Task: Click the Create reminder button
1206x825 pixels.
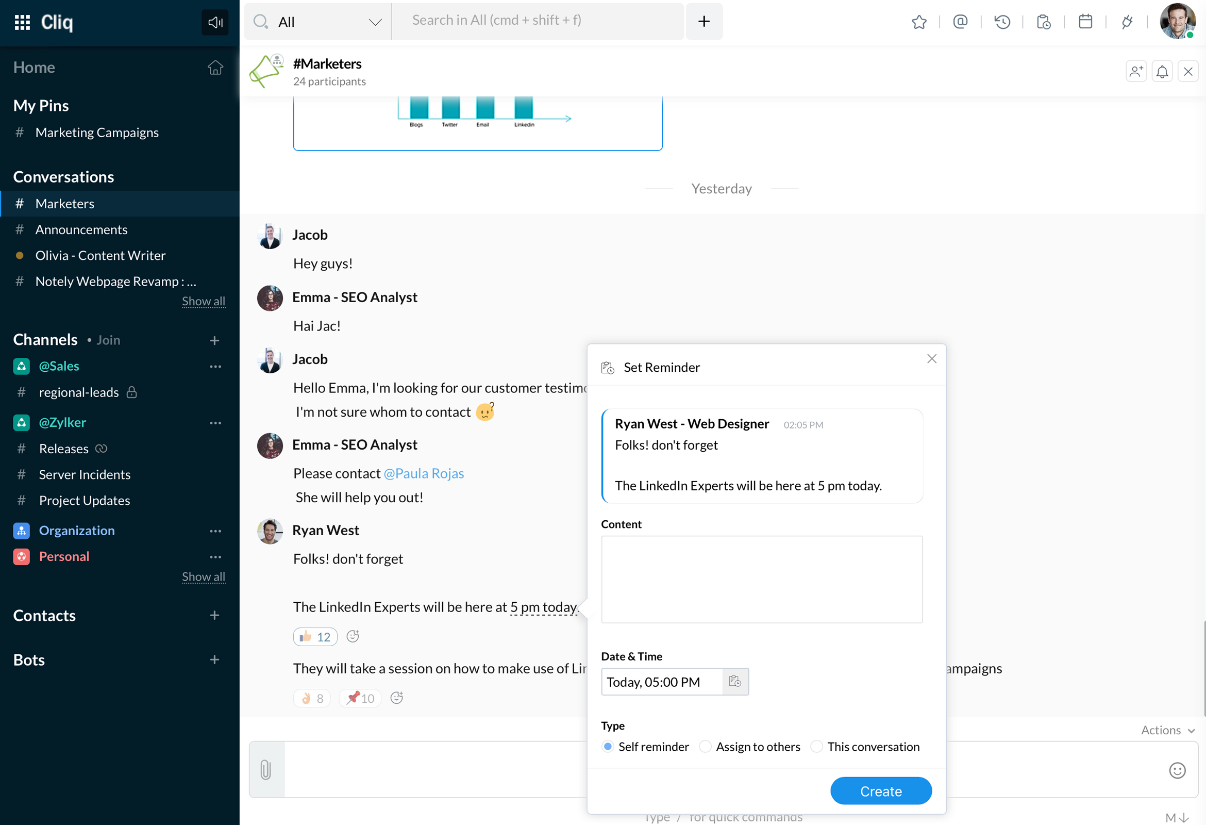Action: [881, 791]
